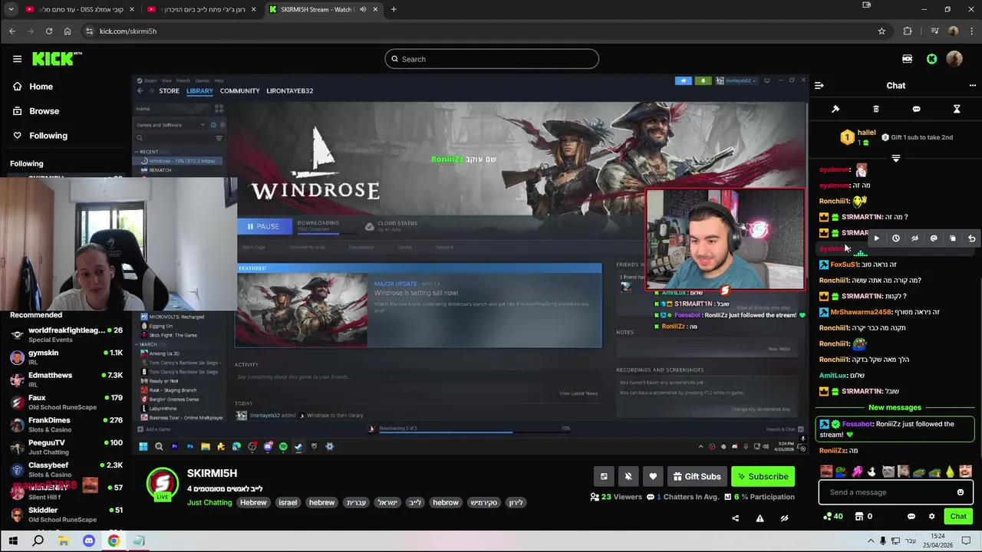Expand the gift leaderboard chevron

pyautogui.click(x=895, y=159)
